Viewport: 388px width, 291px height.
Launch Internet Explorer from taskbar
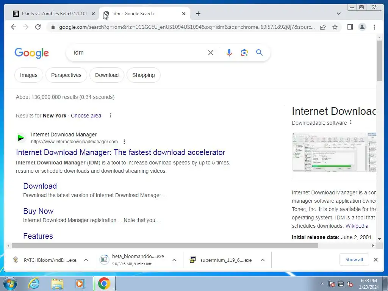34,283
